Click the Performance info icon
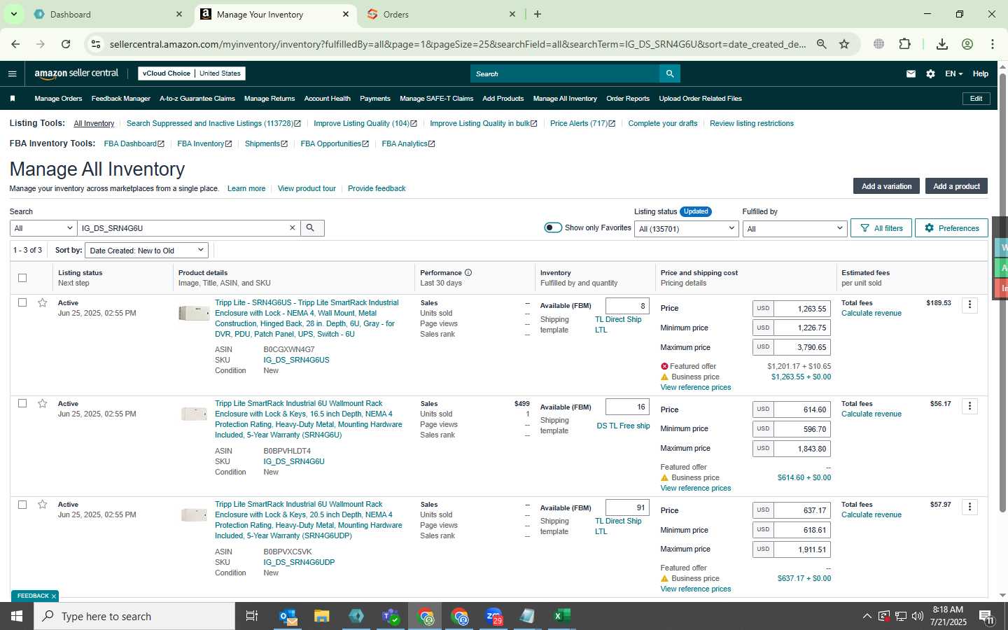1008x630 pixels. (468, 273)
